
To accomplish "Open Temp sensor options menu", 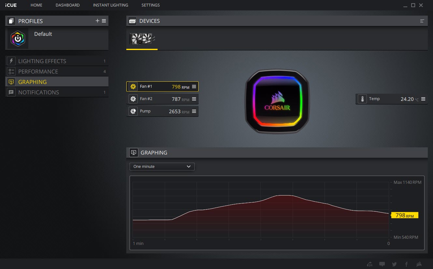I will pos(423,99).
